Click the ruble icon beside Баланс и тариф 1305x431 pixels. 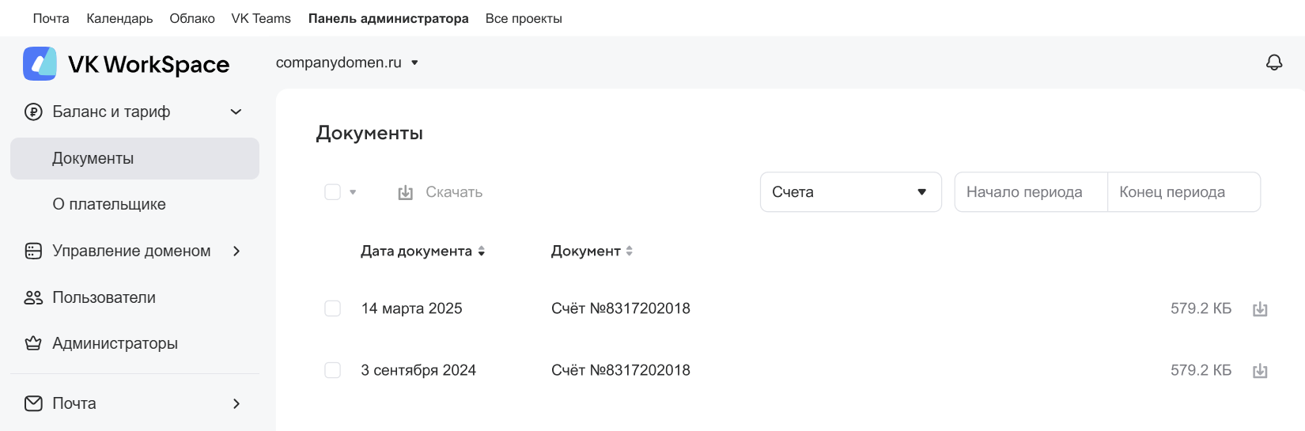click(33, 112)
